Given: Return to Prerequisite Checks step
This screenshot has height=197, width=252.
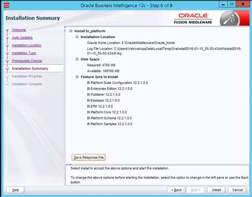Looking at the screenshot, I should point(27,61).
